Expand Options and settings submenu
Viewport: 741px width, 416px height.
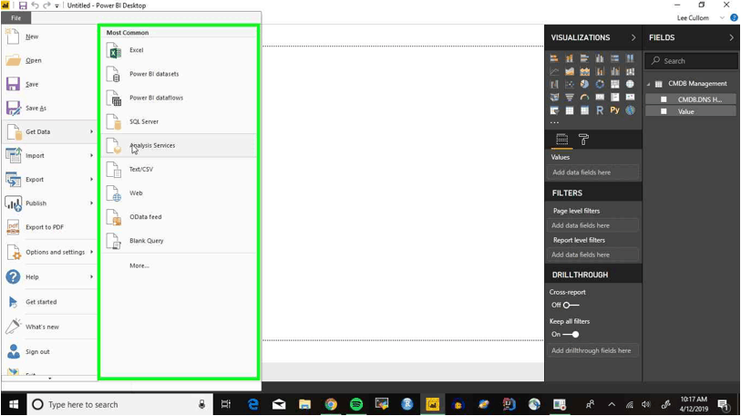tap(49, 252)
